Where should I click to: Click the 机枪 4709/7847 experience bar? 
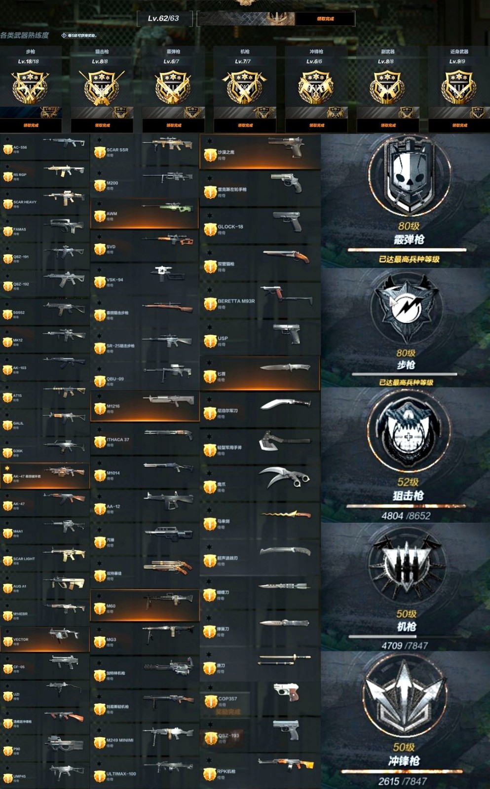click(x=404, y=637)
